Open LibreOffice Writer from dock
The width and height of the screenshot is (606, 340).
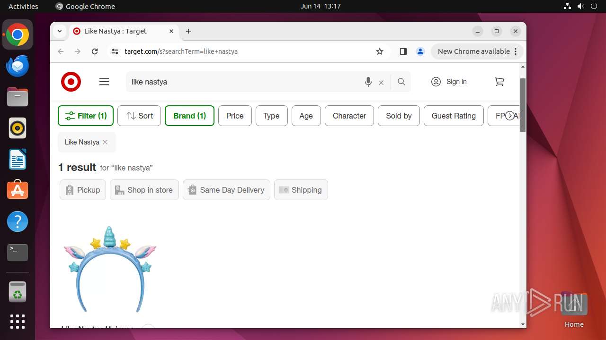point(18,159)
